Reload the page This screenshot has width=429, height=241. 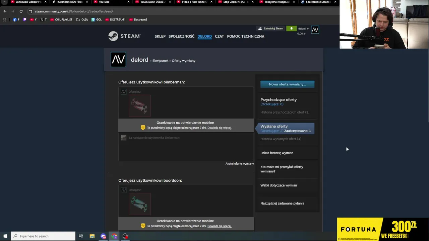[21, 11]
